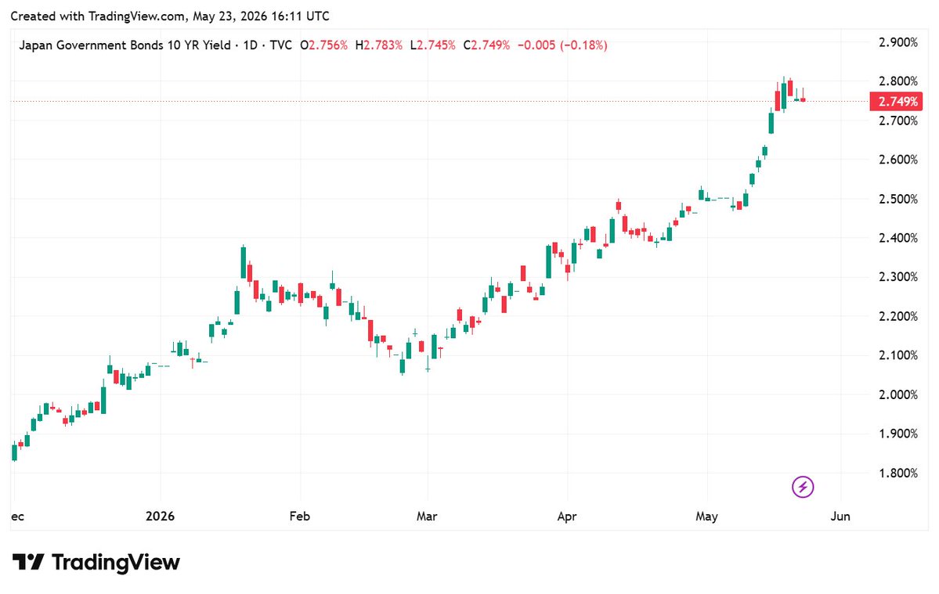Click the Apr time axis label

click(x=566, y=517)
